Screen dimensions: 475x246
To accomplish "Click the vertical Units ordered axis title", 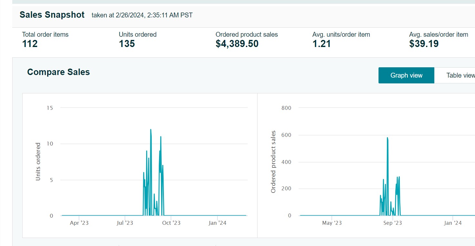I will coord(38,162).
